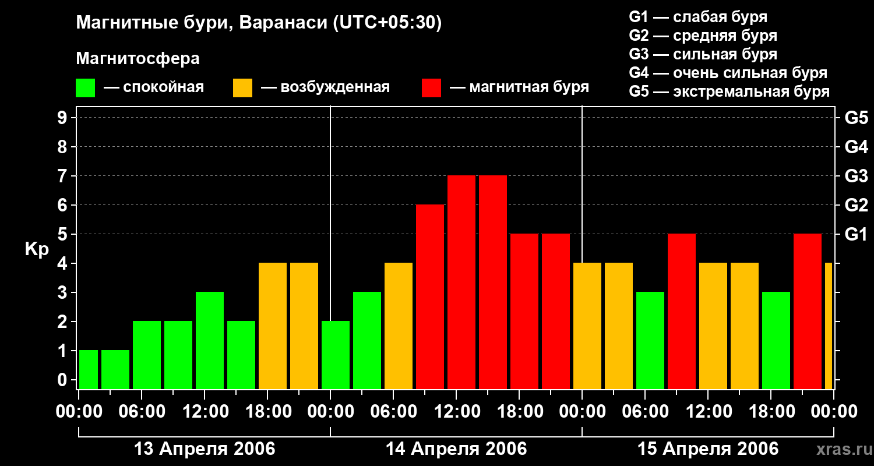
Task: Click the 'G4 — очень сильная буря' legend line
Action: 728,73
